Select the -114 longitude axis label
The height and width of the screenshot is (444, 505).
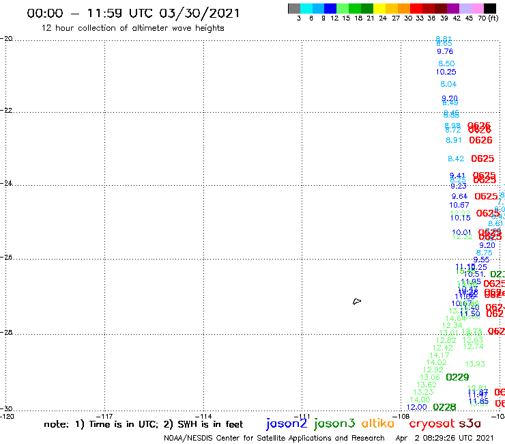point(203,416)
